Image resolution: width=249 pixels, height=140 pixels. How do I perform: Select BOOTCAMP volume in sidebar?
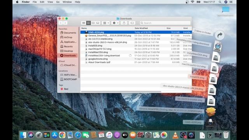[x=68, y=79]
